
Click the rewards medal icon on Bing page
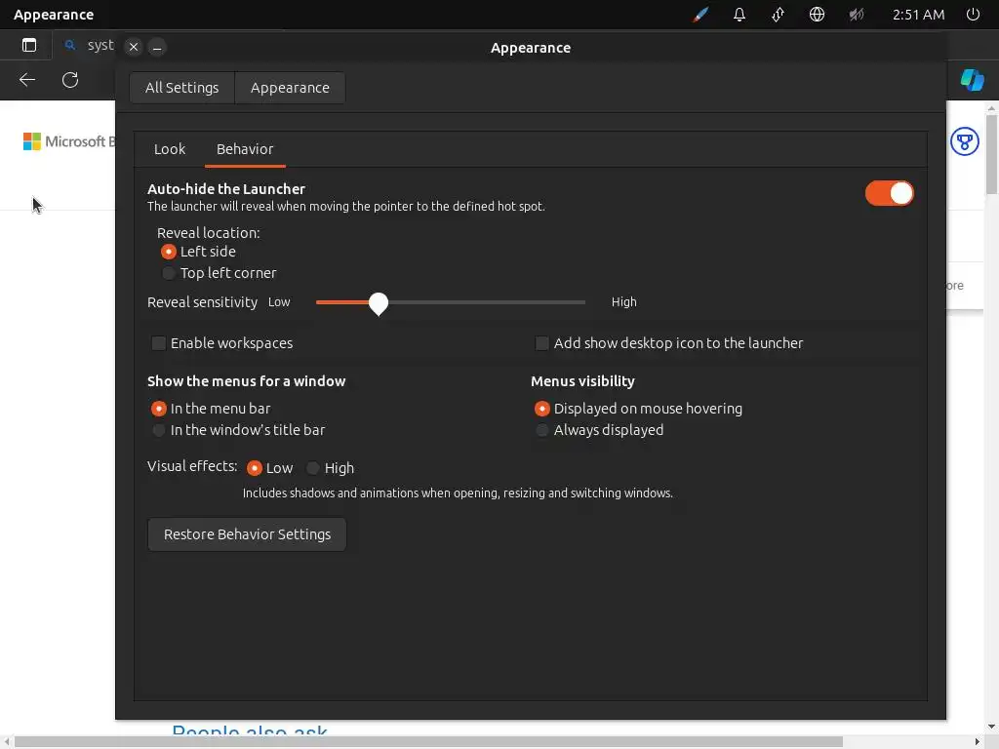(965, 141)
